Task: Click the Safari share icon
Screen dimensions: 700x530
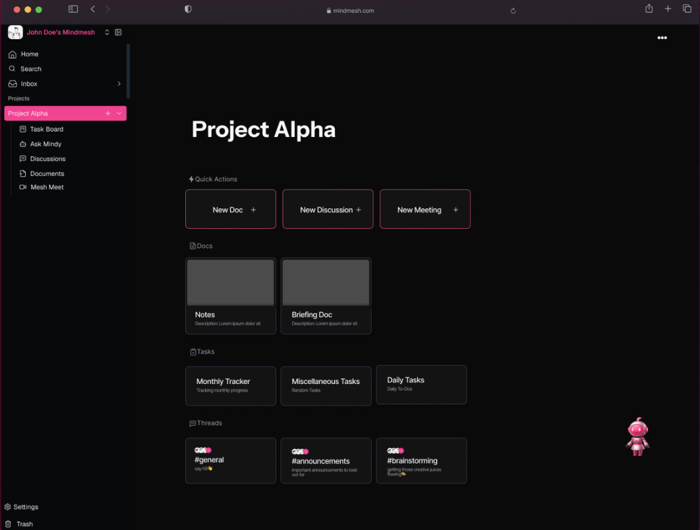Action: click(649, 9)
